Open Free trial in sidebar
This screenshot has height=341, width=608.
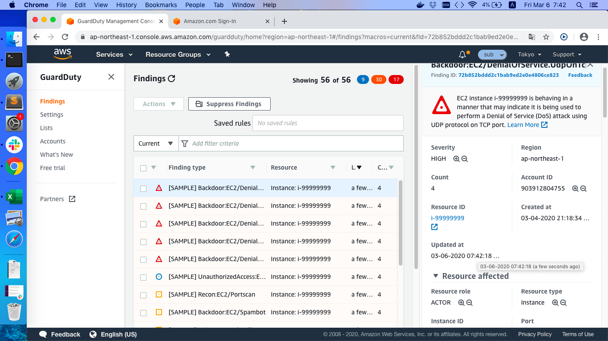(53, 168)
